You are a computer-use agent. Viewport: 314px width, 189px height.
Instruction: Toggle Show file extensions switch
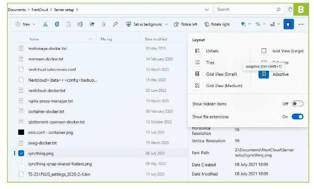(298, 116)
